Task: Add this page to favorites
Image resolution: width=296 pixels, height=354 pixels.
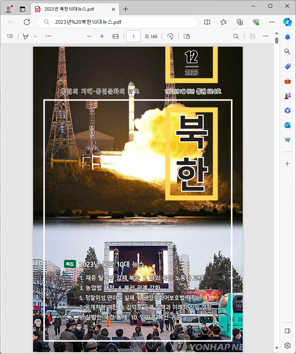Action: tap(223, 22)
